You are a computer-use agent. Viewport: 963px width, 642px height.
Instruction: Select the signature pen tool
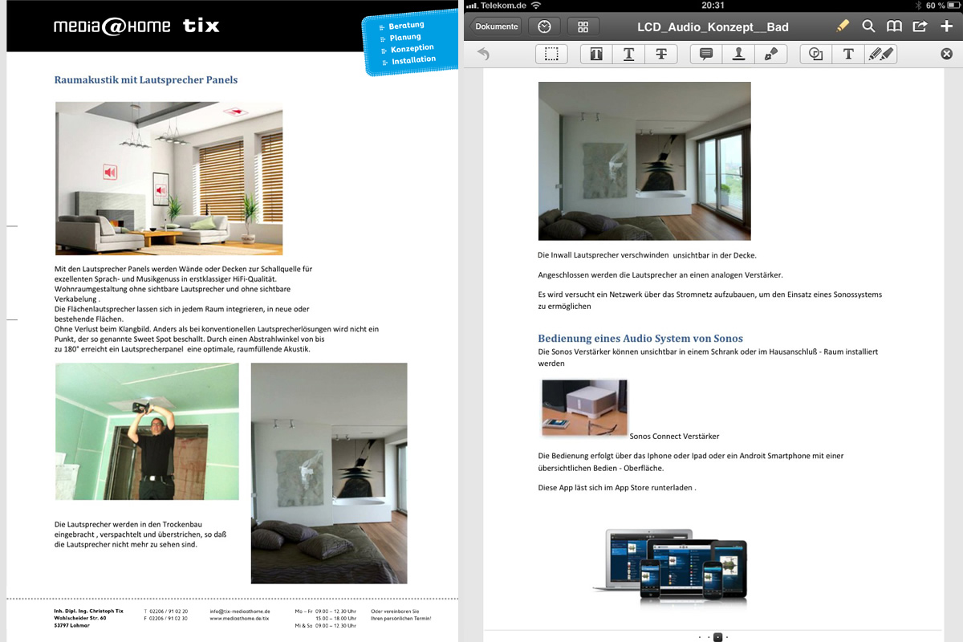point(771,54)
